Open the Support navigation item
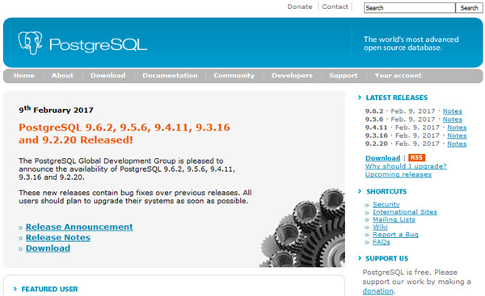Screen dimensions: 485x296 click(x=344, y=75)
